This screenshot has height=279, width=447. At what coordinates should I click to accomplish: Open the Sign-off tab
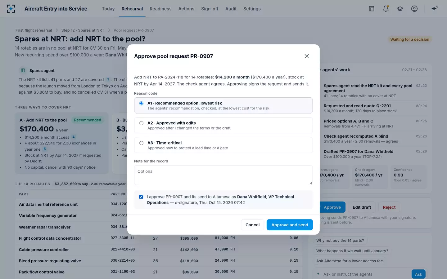pos(210,9)
